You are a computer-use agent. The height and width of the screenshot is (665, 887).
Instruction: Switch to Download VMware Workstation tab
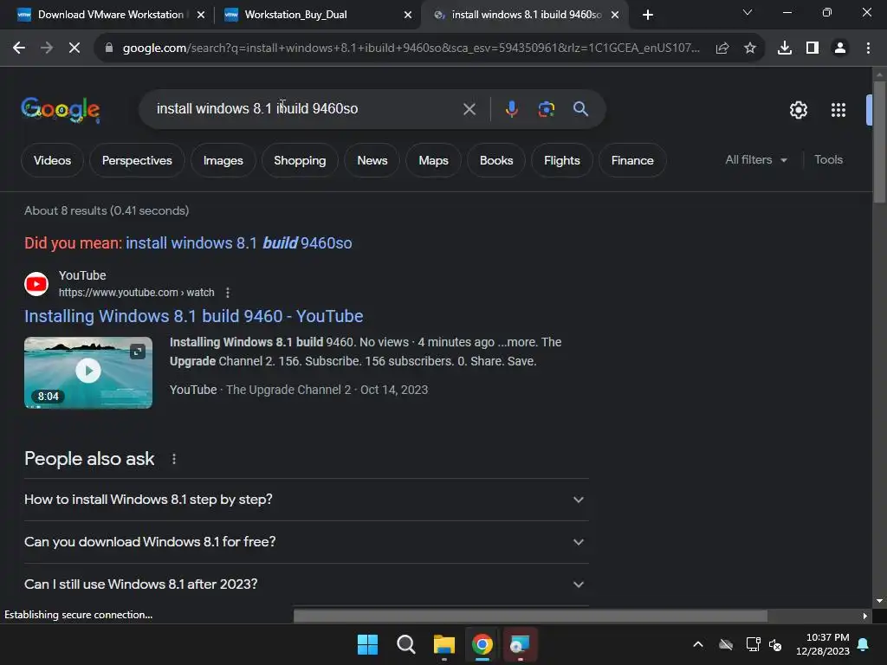point(110,15)
